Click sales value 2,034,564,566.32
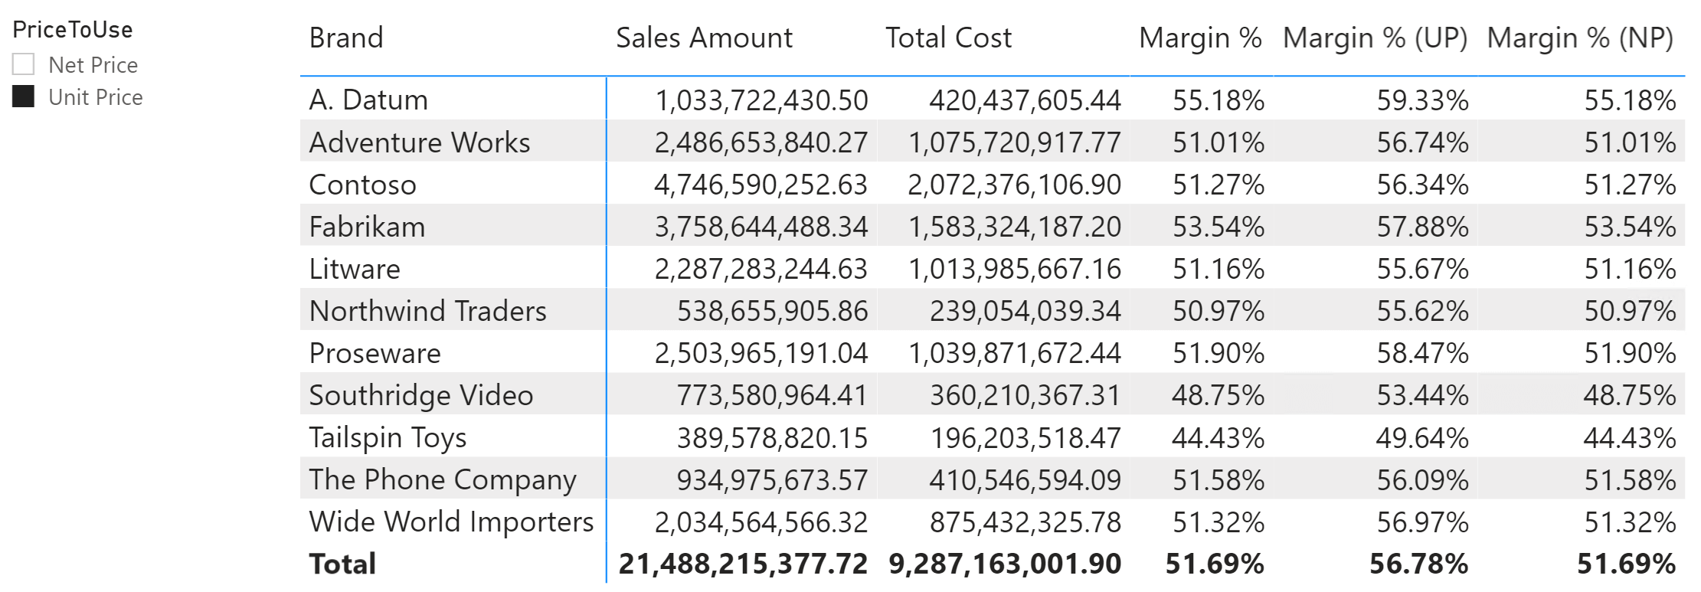This screenshot has height=592, width=1701. tap(761, 522)
